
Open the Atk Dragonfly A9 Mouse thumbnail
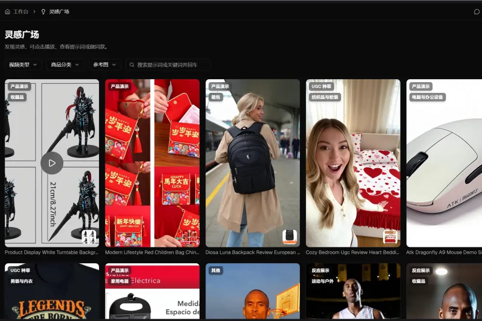click(x=444, y=164)
